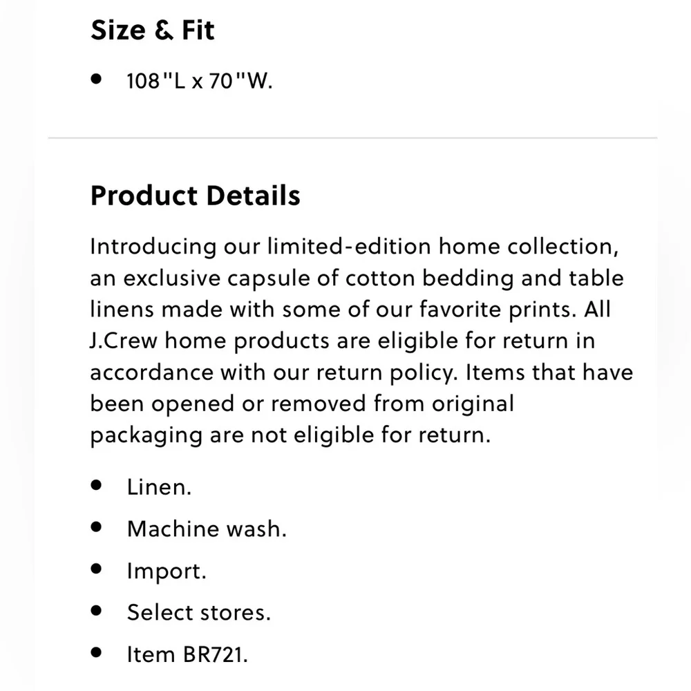Click the bullet dot beside Item BR721
Screen dimensions: 691x691
[x=96, y=652]
